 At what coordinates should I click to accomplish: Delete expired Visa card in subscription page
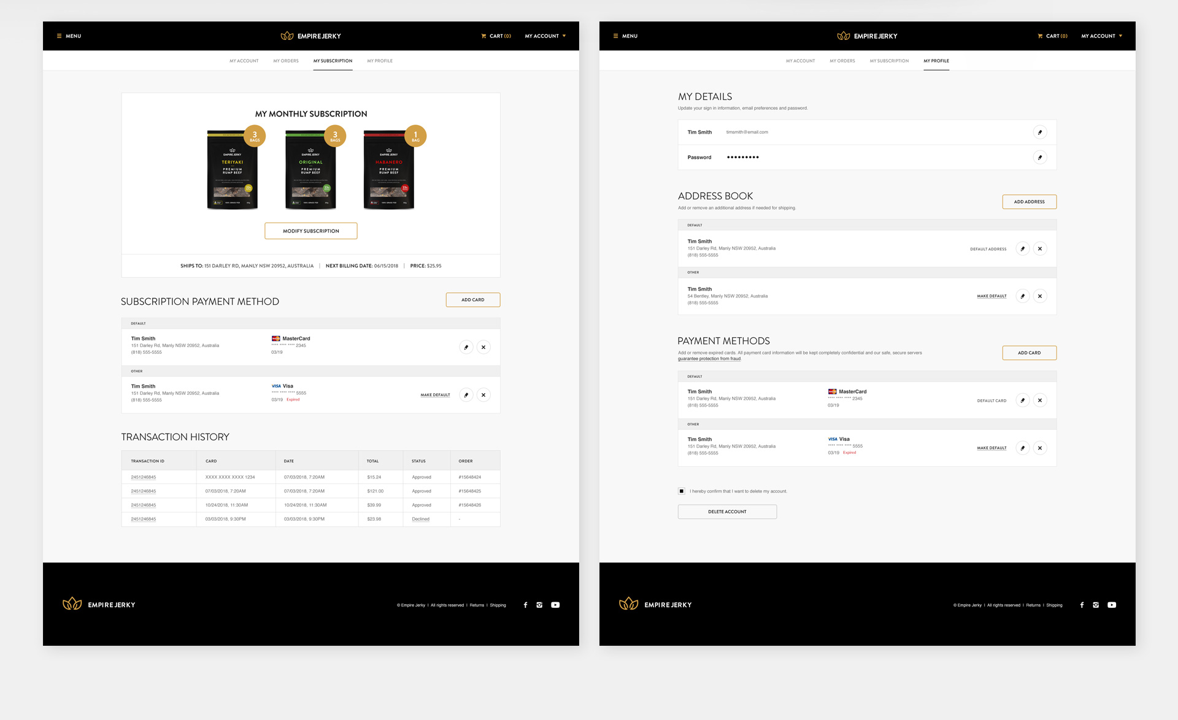click(x=483, y=395)
